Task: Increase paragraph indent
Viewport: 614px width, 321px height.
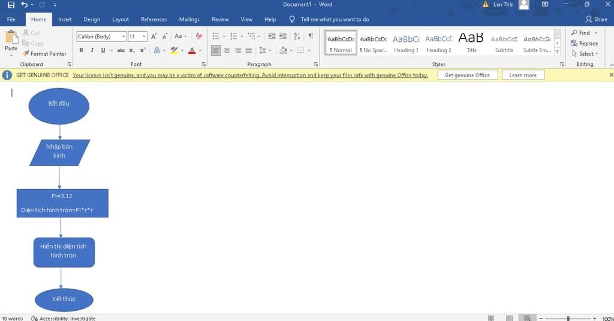Action: (283, 36)
